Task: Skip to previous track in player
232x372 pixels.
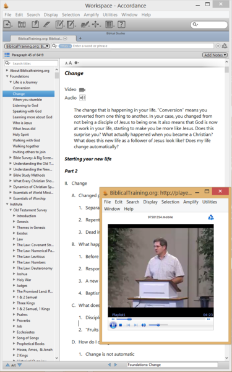Action: point(128,325)
